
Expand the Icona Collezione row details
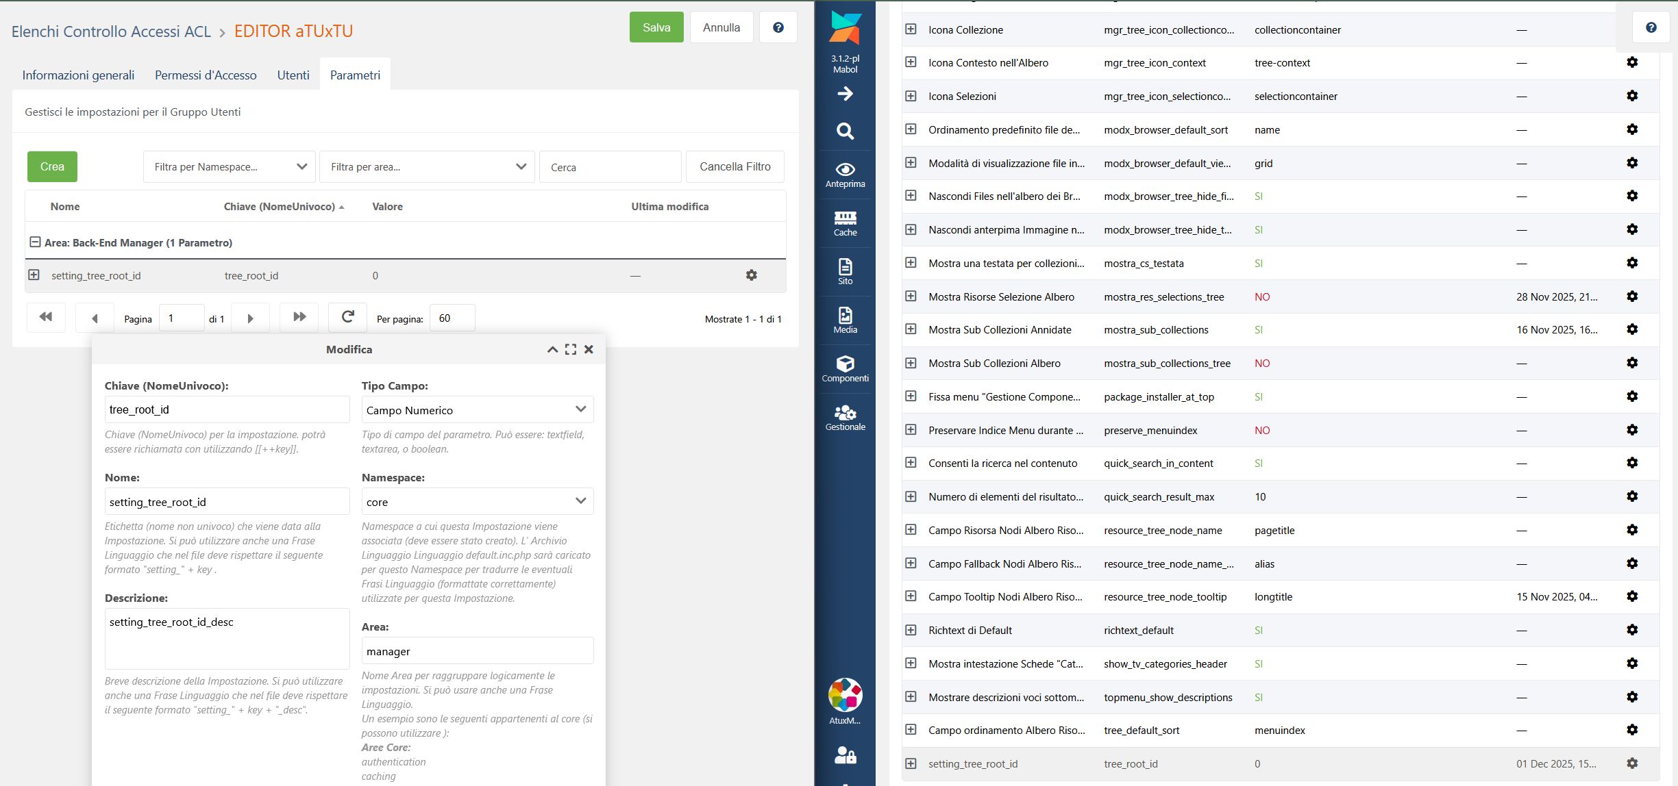point(911,29)
